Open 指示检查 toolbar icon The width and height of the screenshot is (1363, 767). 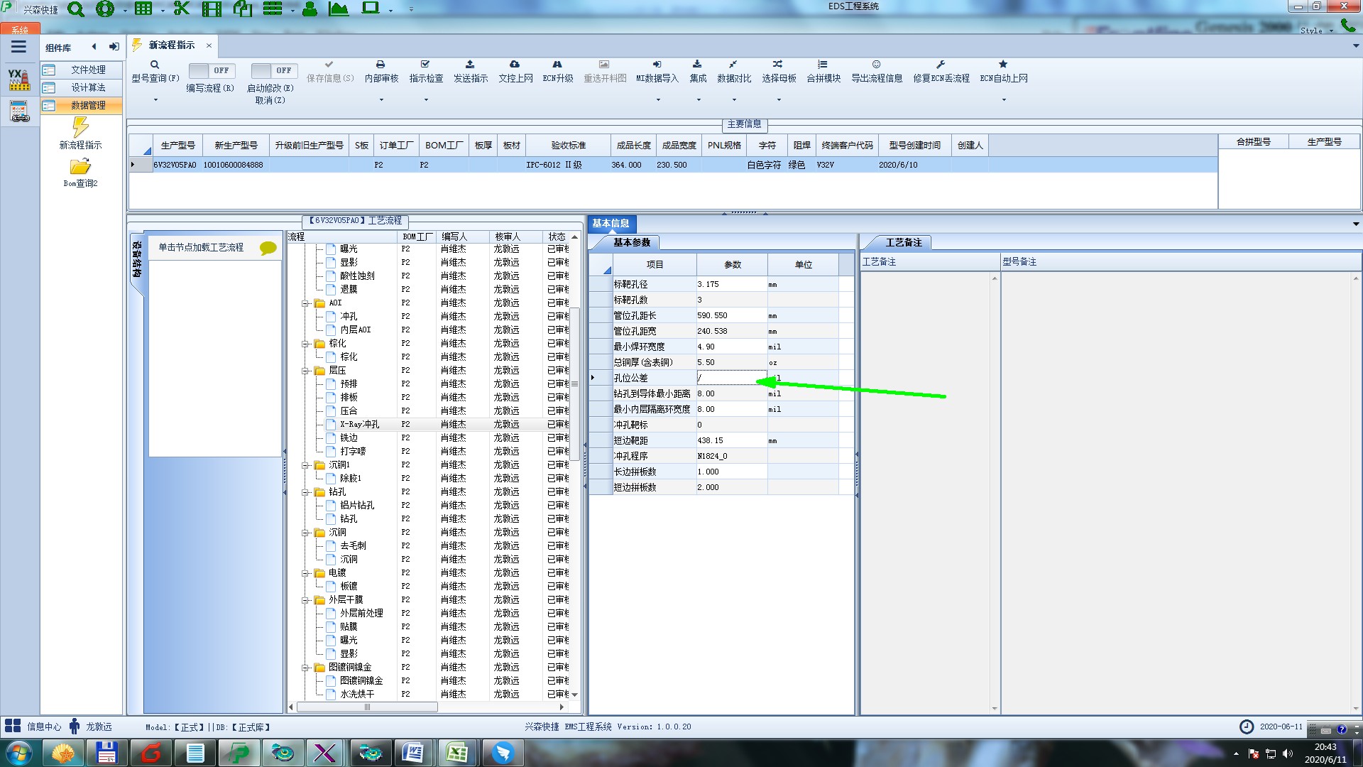425,65
